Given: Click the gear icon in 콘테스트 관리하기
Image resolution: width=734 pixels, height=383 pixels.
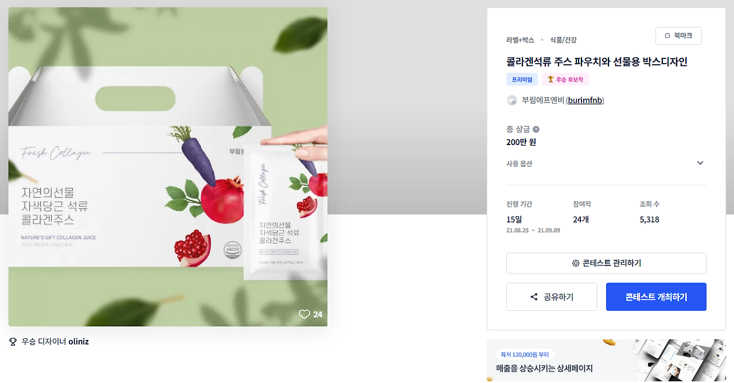Looking at the screenshot, I should [x=576, y=263].
